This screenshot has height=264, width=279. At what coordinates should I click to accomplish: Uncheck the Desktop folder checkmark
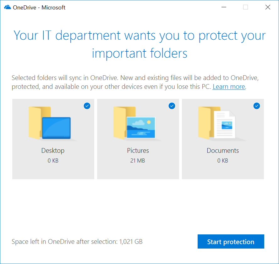coord(87,106)
